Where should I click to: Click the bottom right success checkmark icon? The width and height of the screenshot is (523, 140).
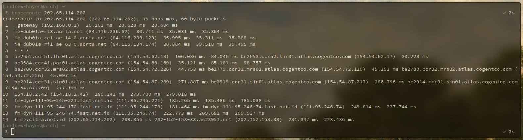(504, 132)
